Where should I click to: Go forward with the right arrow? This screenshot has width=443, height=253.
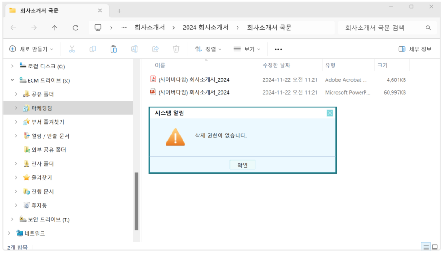coord(34,28)
